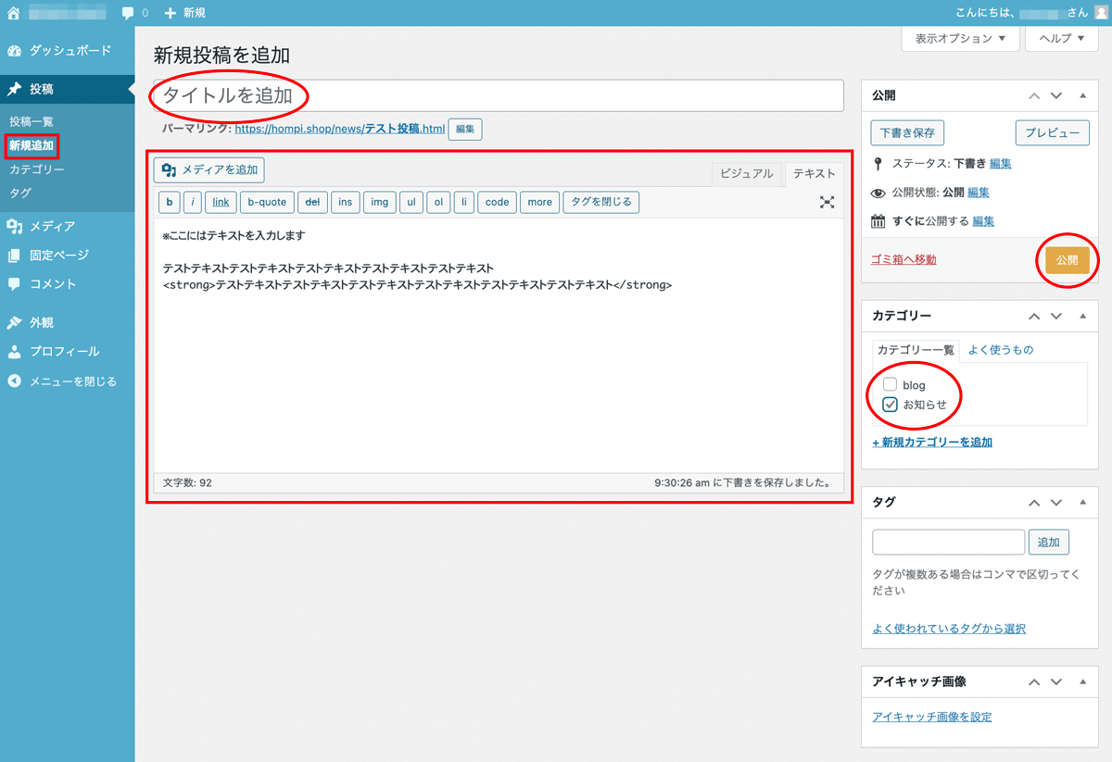The image size is (1112, 762).
Task: Open the 固定ページ pages menu
Action: [x=58, y=255]
